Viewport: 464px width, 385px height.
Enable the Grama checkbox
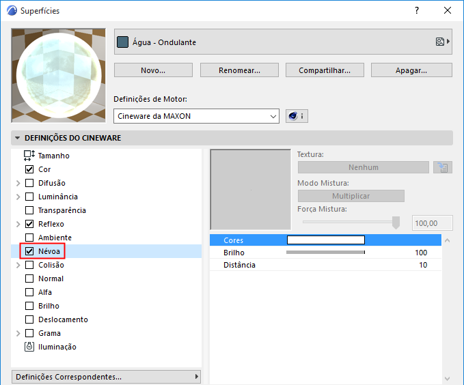pos(29,333)
